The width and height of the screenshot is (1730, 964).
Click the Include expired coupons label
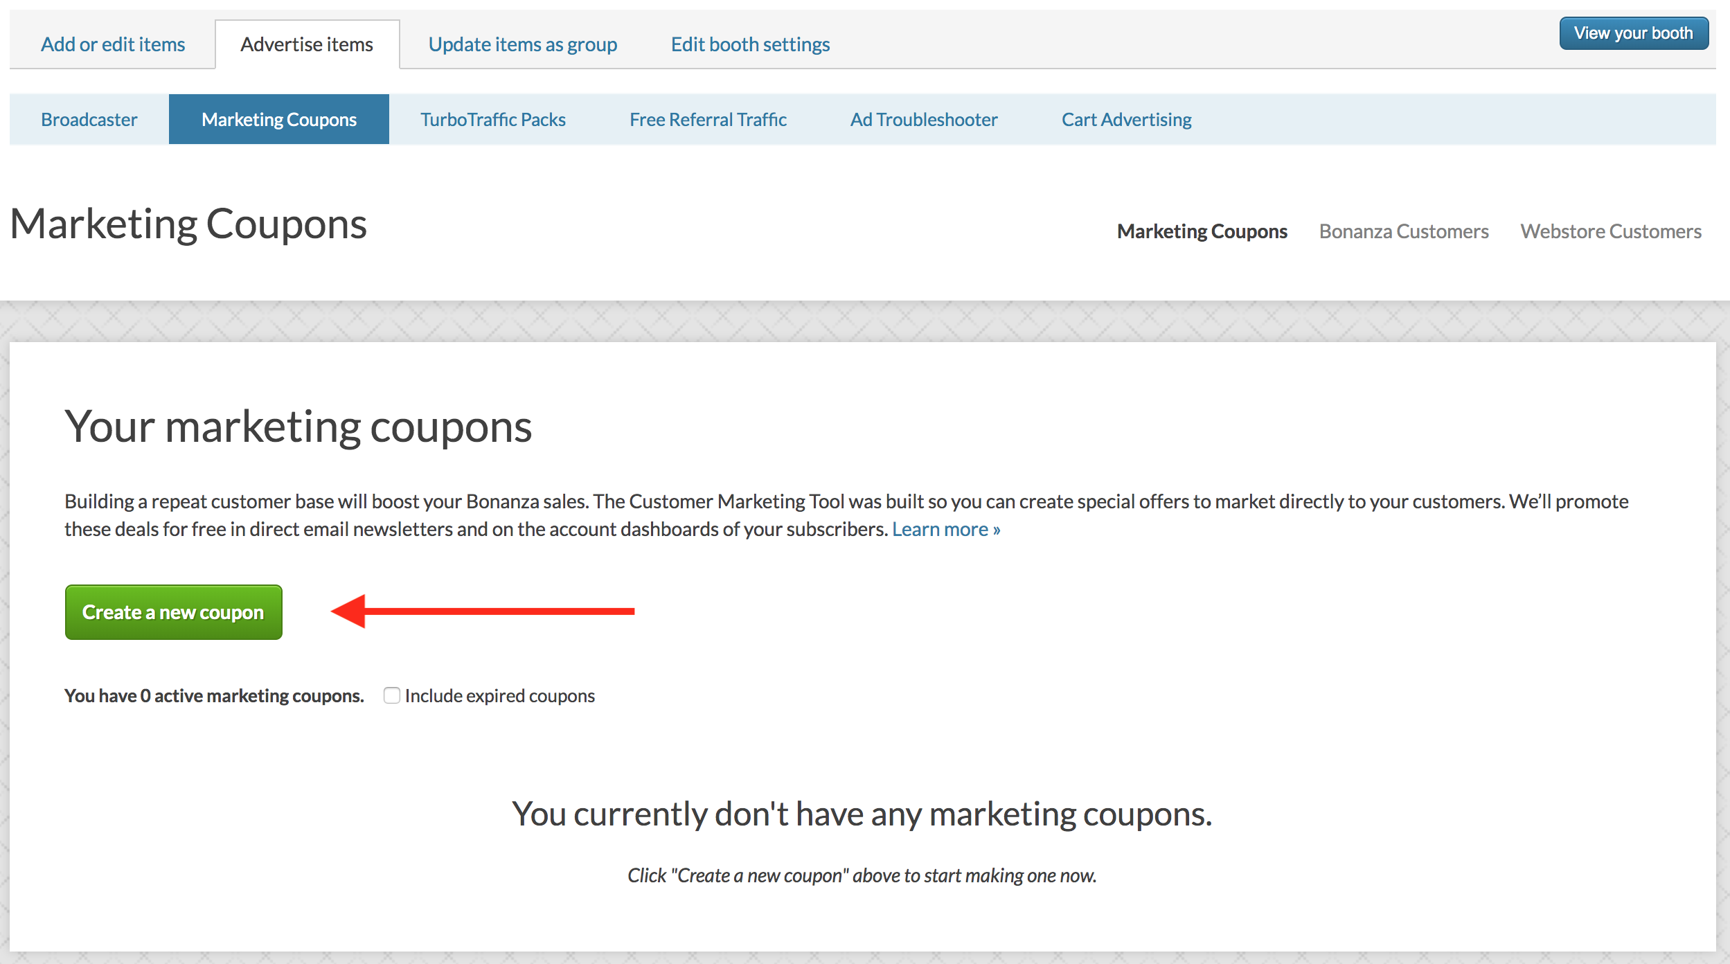point(500,695)
